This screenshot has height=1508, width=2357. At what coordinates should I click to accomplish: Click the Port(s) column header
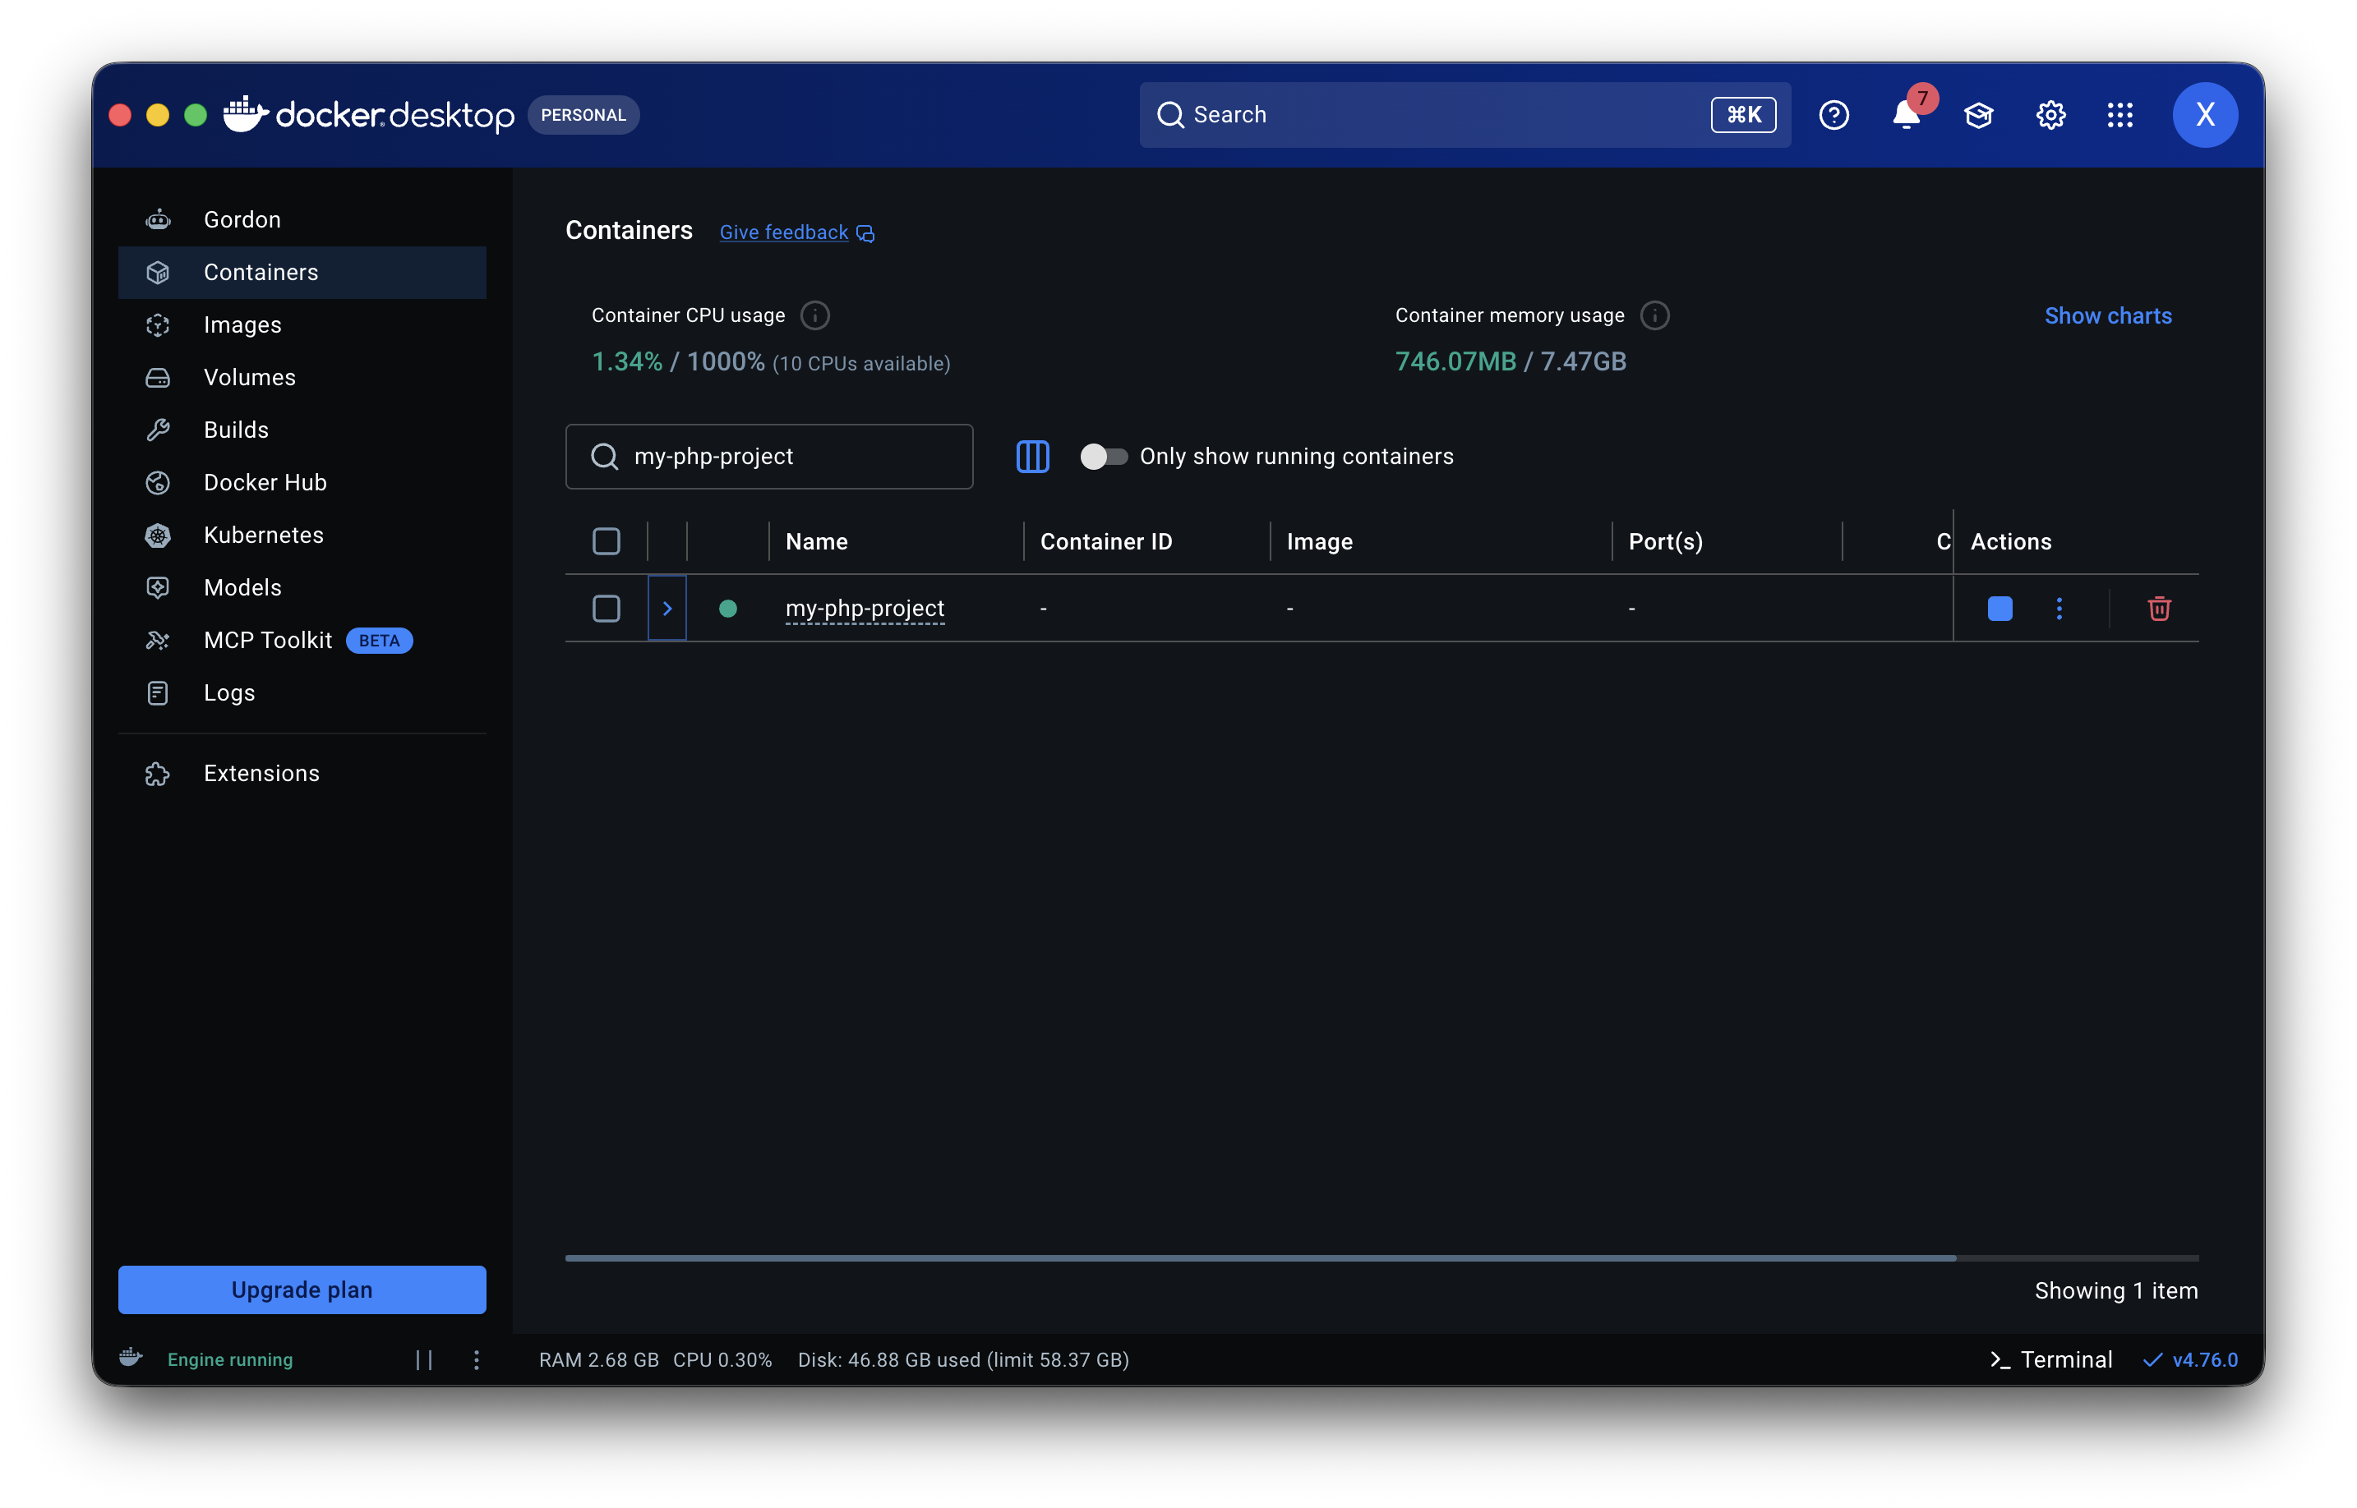pyautogui.click(x=1665, y=541)
